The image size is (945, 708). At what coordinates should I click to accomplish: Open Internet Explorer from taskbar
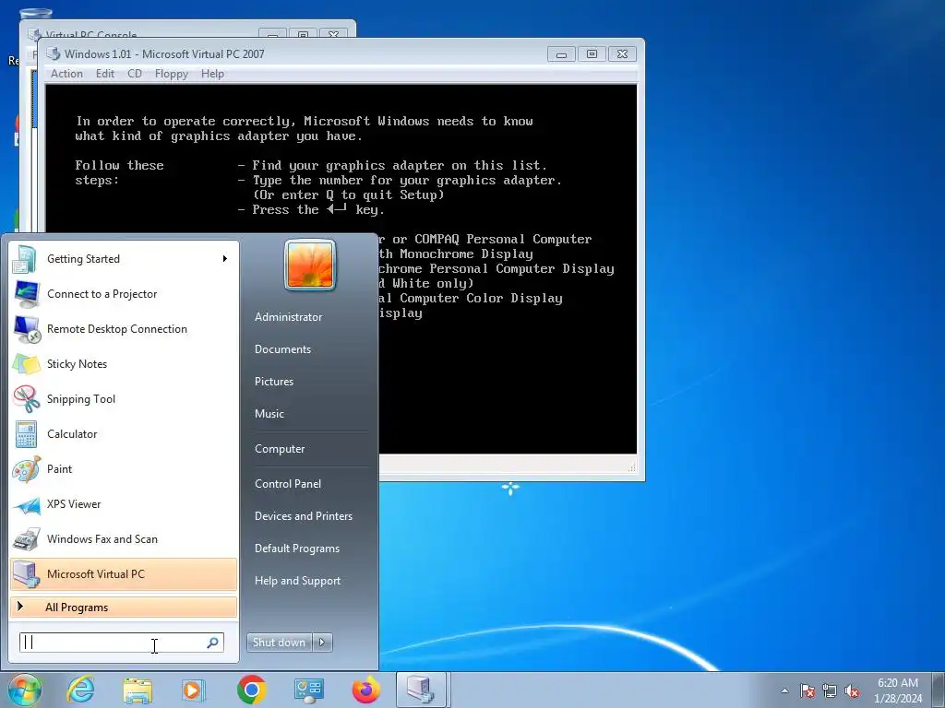coord(80,690)
